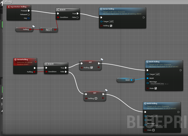
Task: Click the replication icon on the Rolling getter node
Action: click(33, 26)
